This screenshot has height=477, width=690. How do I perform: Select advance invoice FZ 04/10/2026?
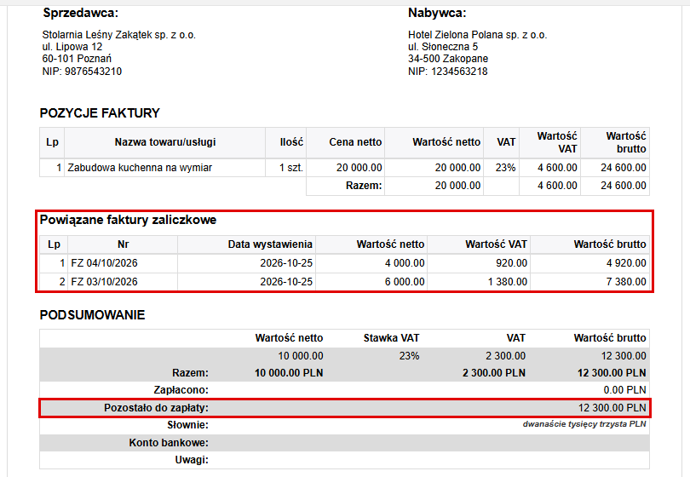104,263
